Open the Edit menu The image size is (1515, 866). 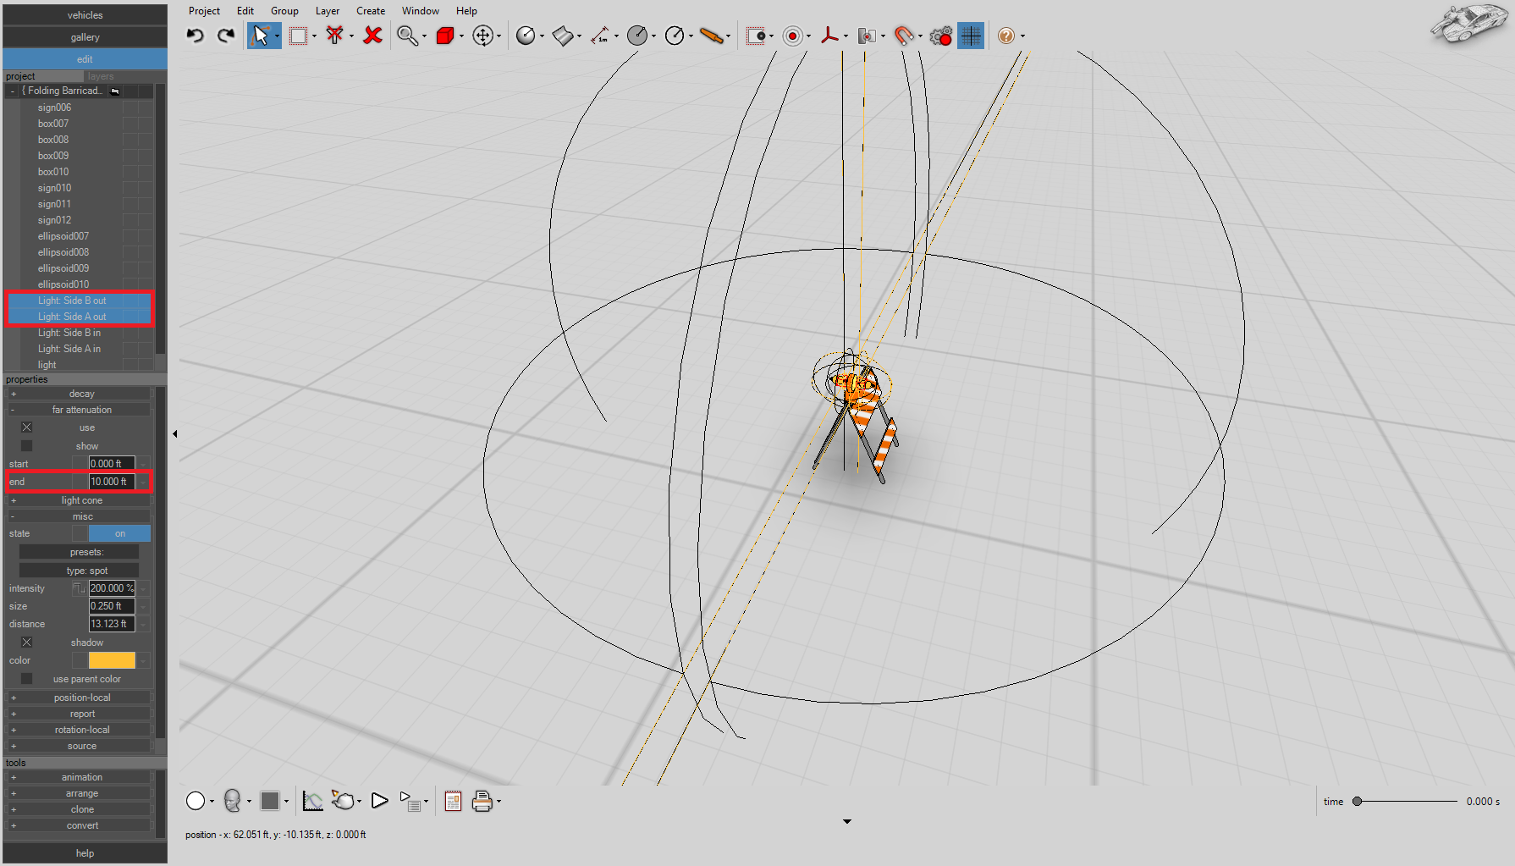(x=245, y=11)
